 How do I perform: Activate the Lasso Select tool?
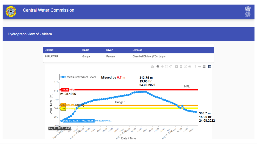pos(171,67)
